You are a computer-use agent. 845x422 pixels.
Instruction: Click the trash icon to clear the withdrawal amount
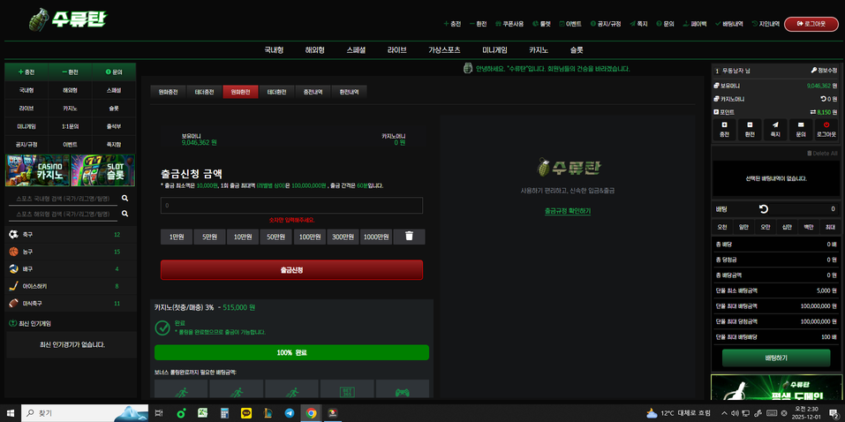click(409, 237)
